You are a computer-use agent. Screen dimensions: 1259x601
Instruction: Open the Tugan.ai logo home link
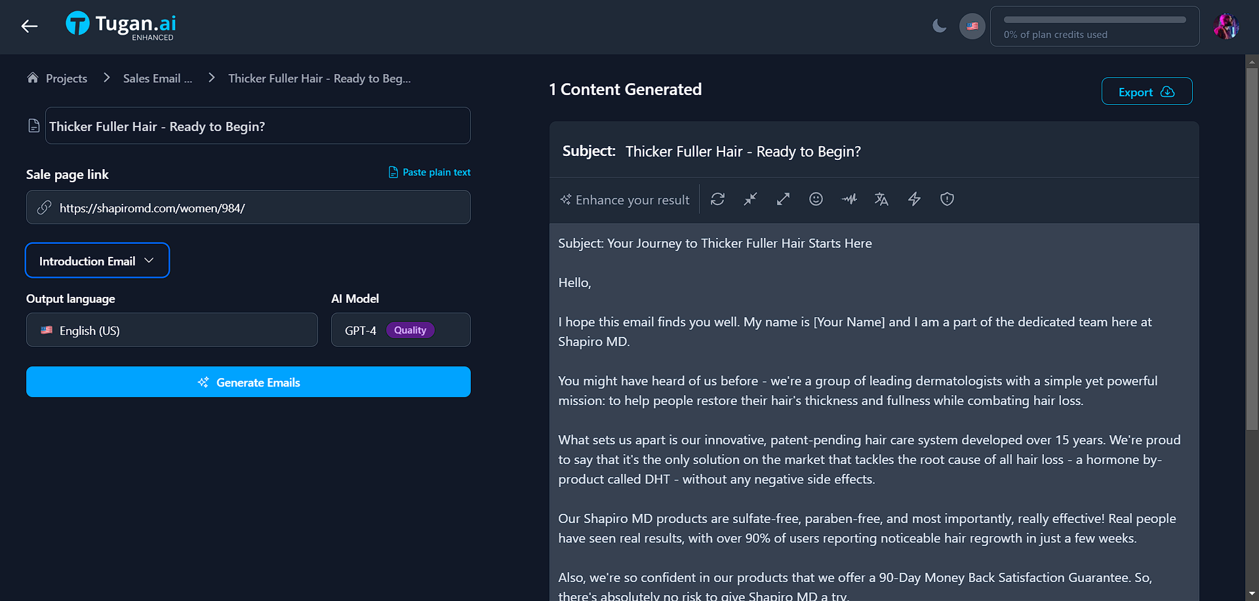pyautogui.click(x=121, y=26)
